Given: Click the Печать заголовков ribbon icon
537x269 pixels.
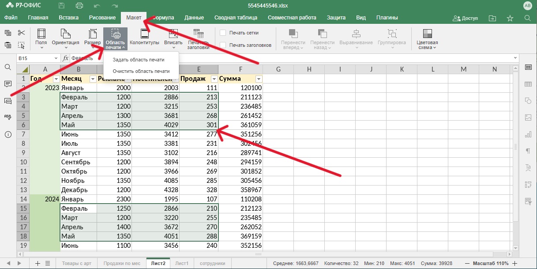Looking at the screenshot, I should 198,34.
